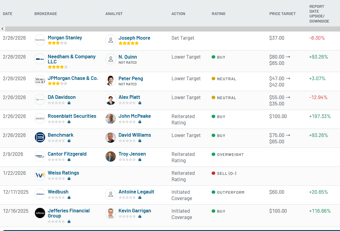Click Troy Jensen analyst photo
The image size is (340, 231).
(111, 157)
